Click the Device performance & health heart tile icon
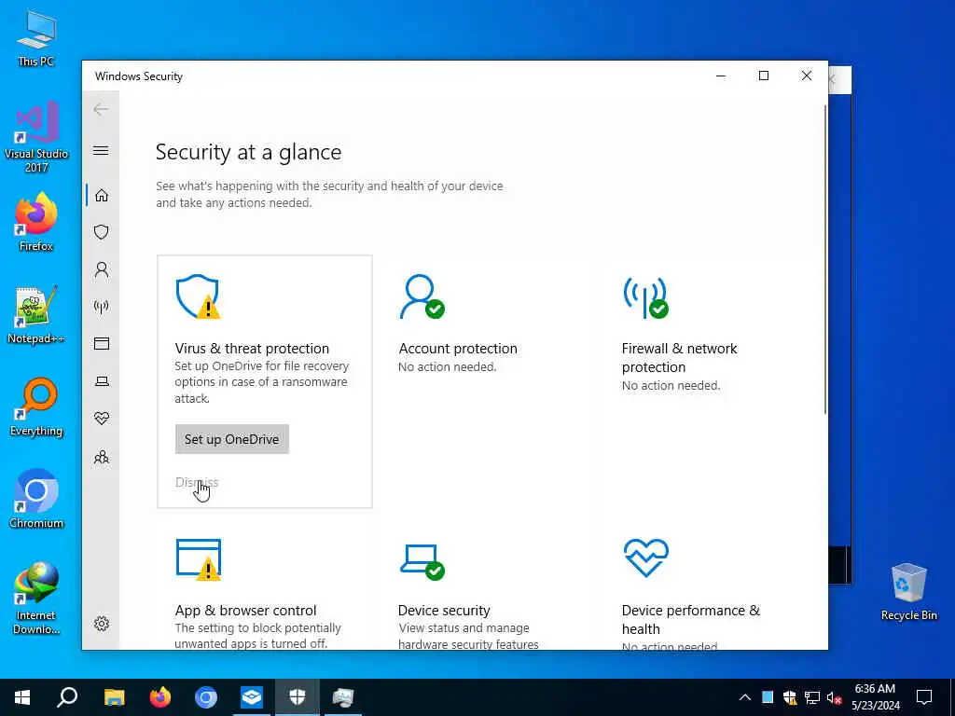 [x=645, y=558]
